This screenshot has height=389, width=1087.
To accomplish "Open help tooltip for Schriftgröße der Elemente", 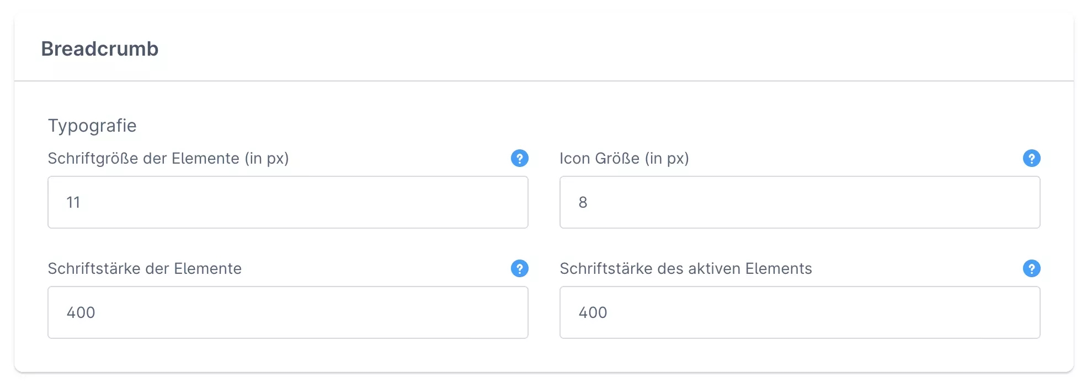I will (x=519, y=158).
